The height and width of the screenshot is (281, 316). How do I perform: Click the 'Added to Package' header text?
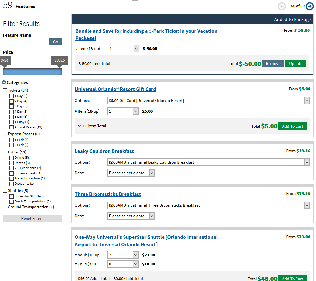click(292, 19)
